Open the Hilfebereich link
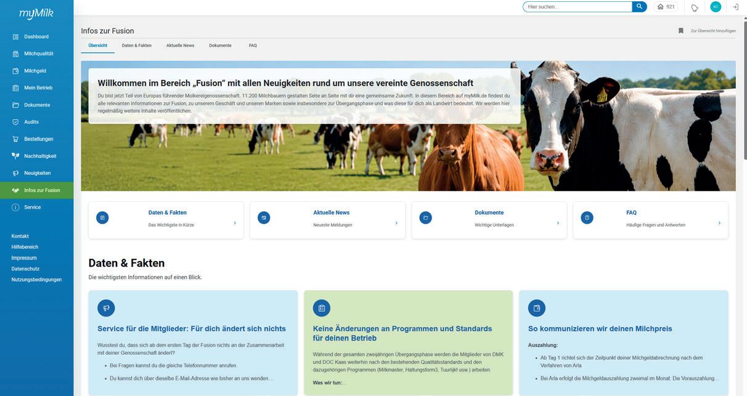This screenshot has width=747, height=396. pos(25,247)
